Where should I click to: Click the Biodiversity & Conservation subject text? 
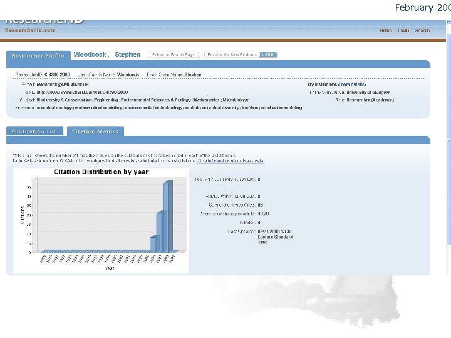[x=65, y=100]
